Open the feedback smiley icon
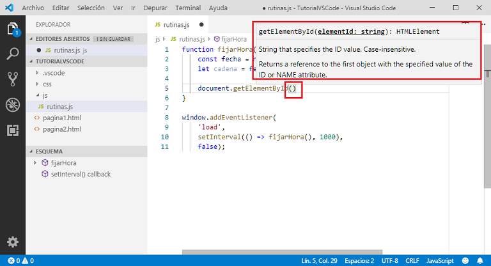Screen dimensions: 491x266 point(465,261)
